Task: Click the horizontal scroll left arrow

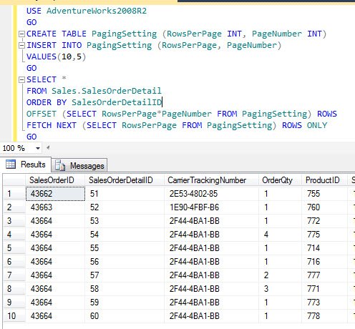Action: tap(48, 147)
